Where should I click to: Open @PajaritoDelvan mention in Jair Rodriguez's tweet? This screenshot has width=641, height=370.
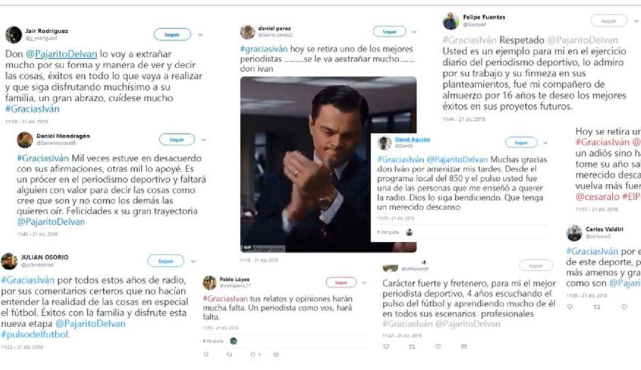[x=66, y=53]
